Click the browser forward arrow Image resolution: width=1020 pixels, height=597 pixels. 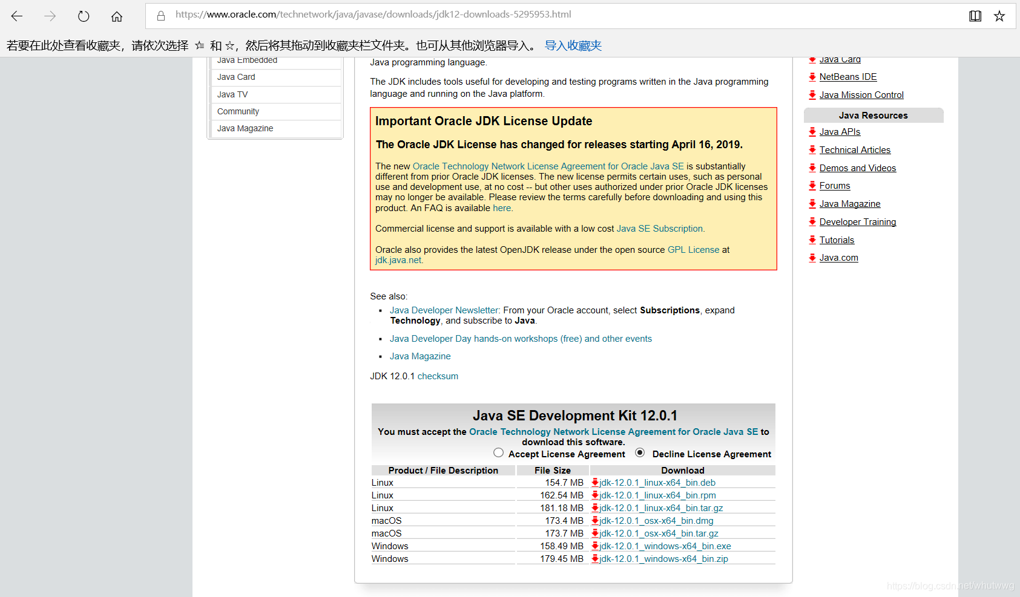[x=50, y=16]
